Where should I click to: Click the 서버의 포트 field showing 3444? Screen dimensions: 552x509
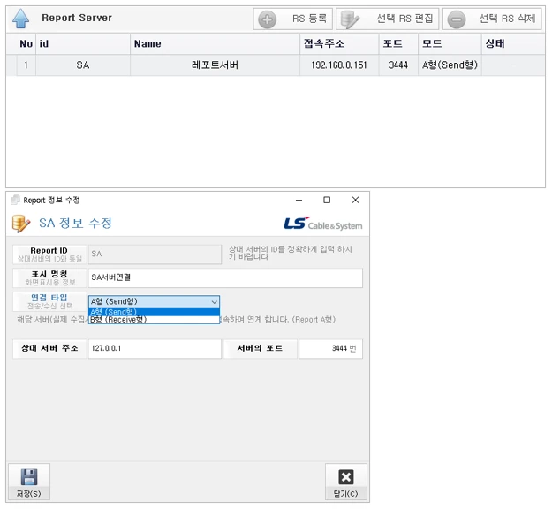tap(330, 349)
